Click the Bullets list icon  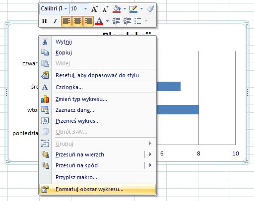pos(138,21)
